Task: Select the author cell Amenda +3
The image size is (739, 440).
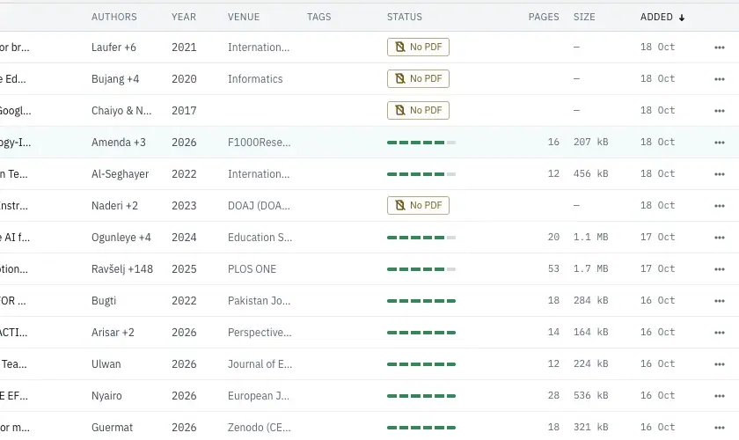Action: pos(118,142)
